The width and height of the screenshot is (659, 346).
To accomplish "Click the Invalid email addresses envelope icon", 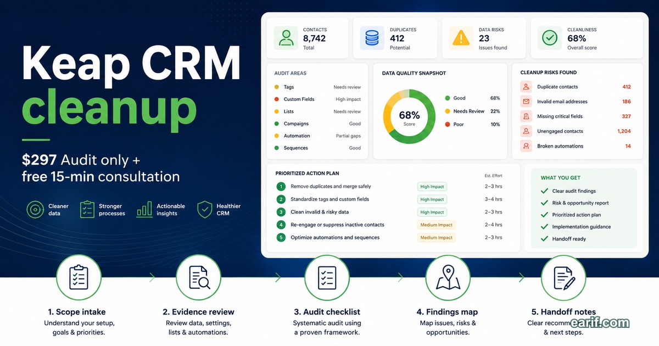I will click(x=527, y=102).
